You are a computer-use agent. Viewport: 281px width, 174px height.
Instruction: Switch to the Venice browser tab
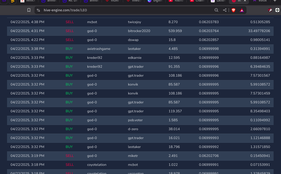(x=28, y=1)
